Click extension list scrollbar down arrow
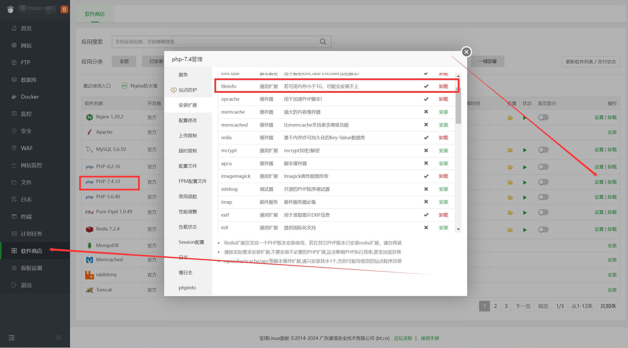628x348 pixels. tap(458, 229)
